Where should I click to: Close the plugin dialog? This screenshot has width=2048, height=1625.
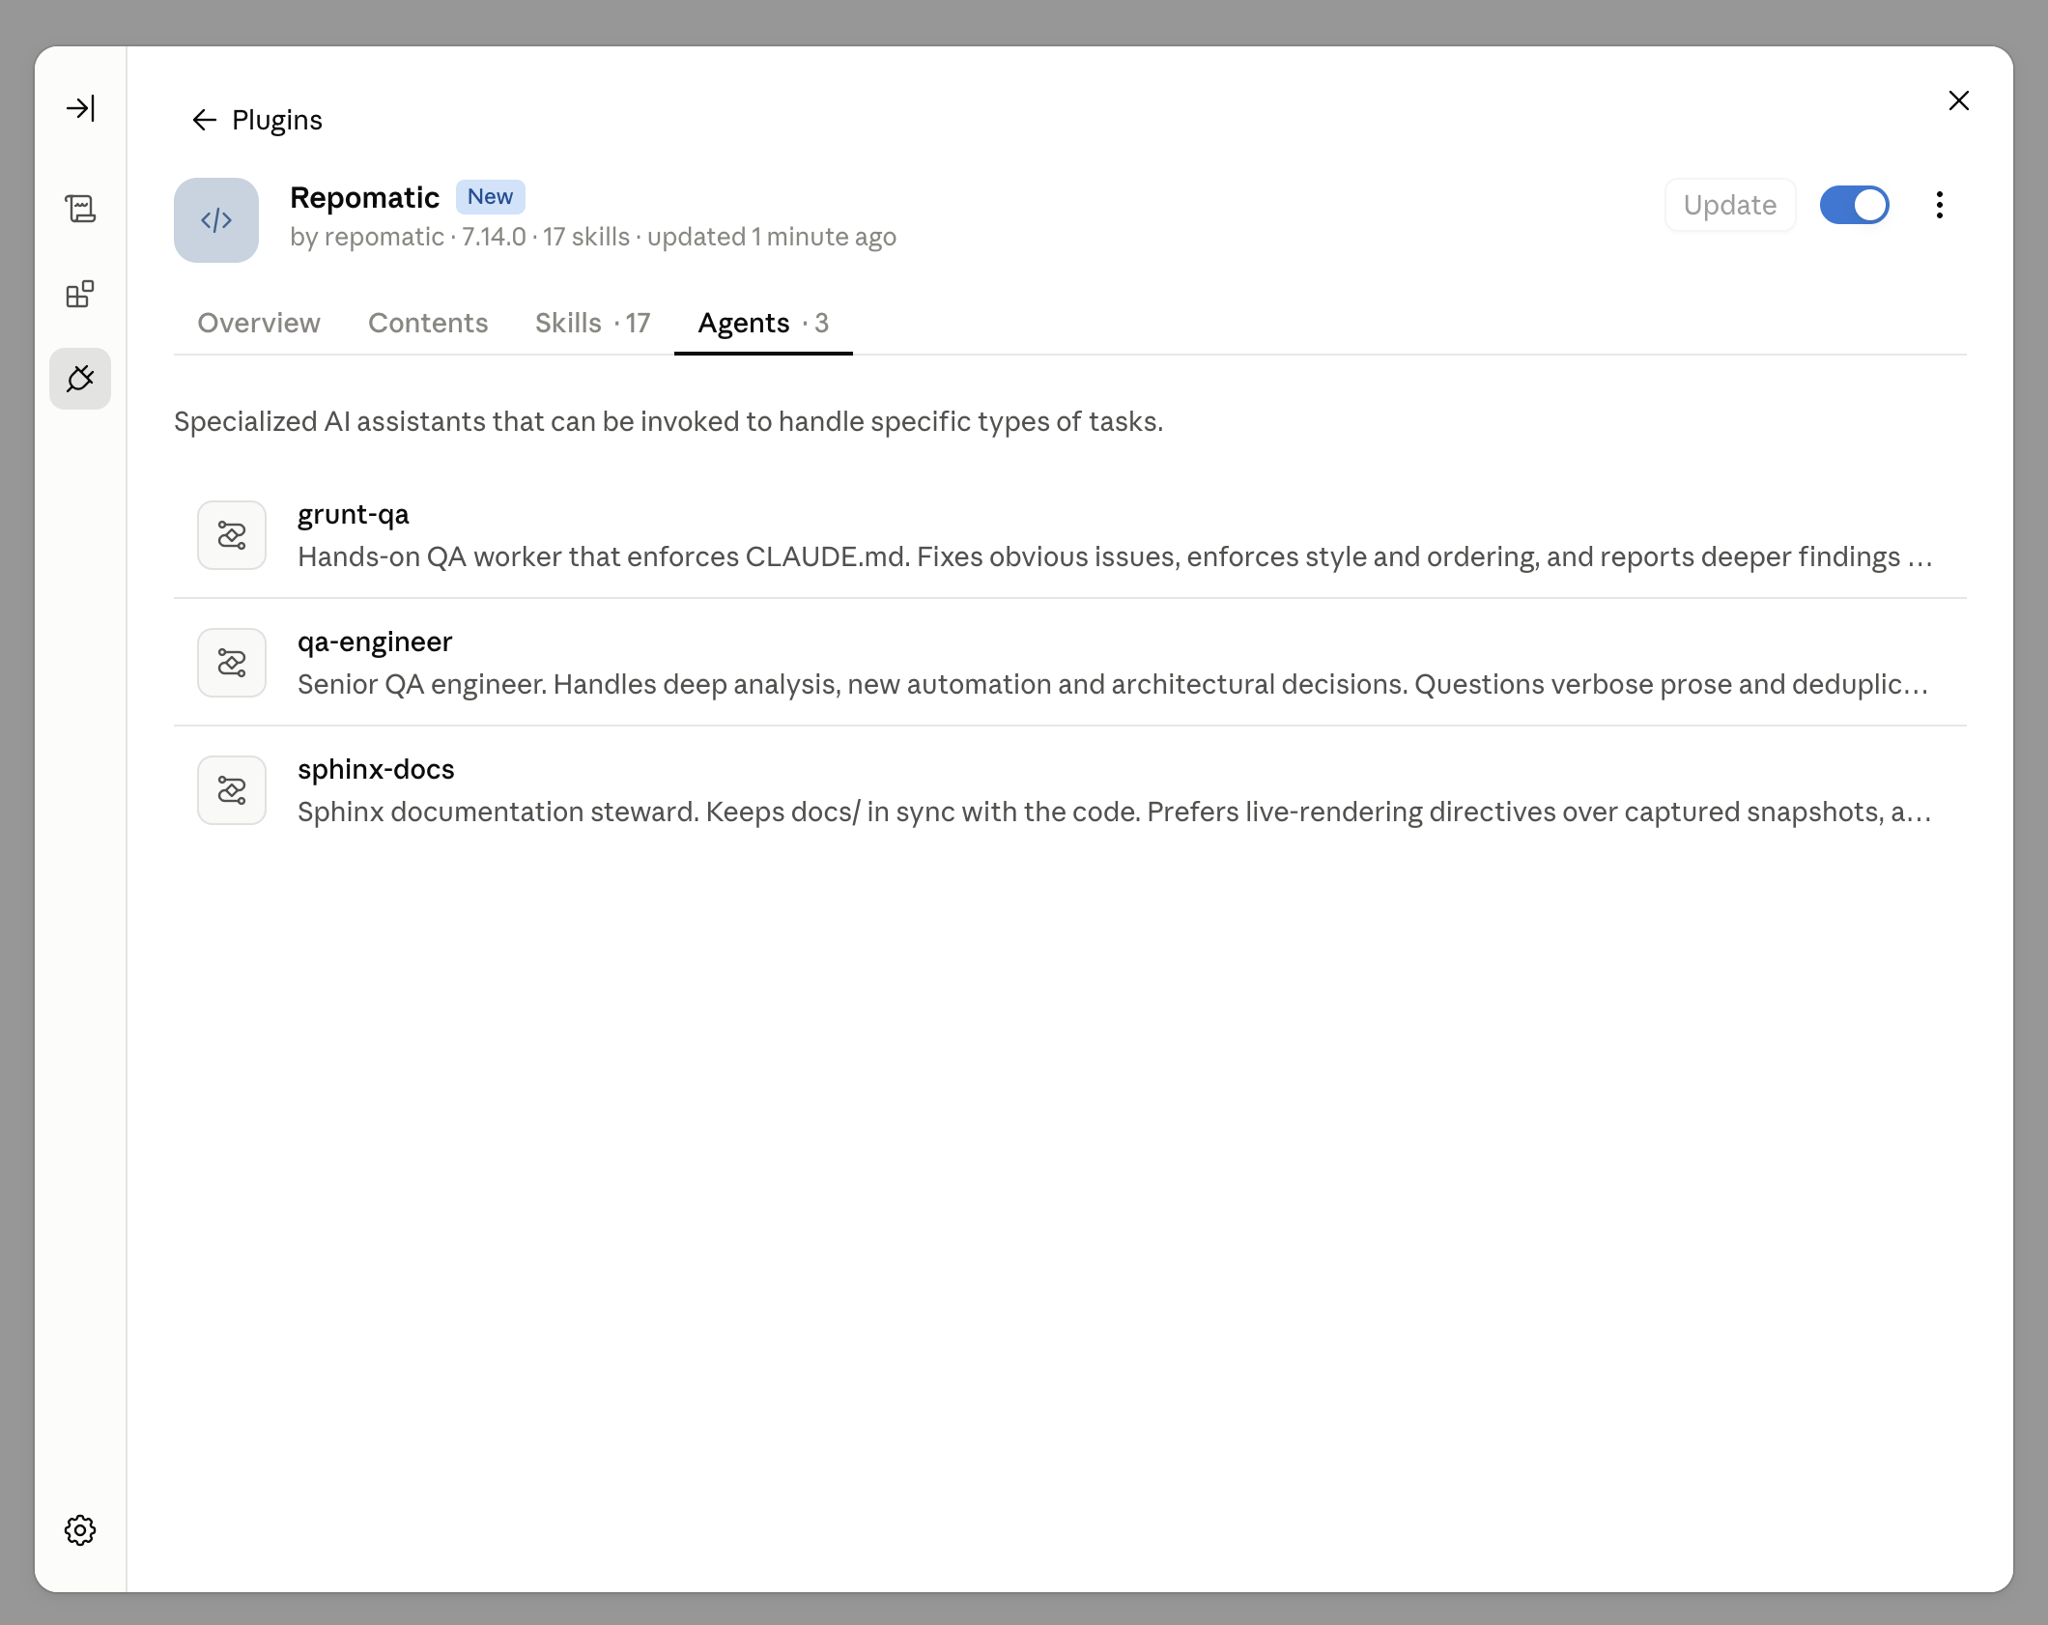(1959, 100)
